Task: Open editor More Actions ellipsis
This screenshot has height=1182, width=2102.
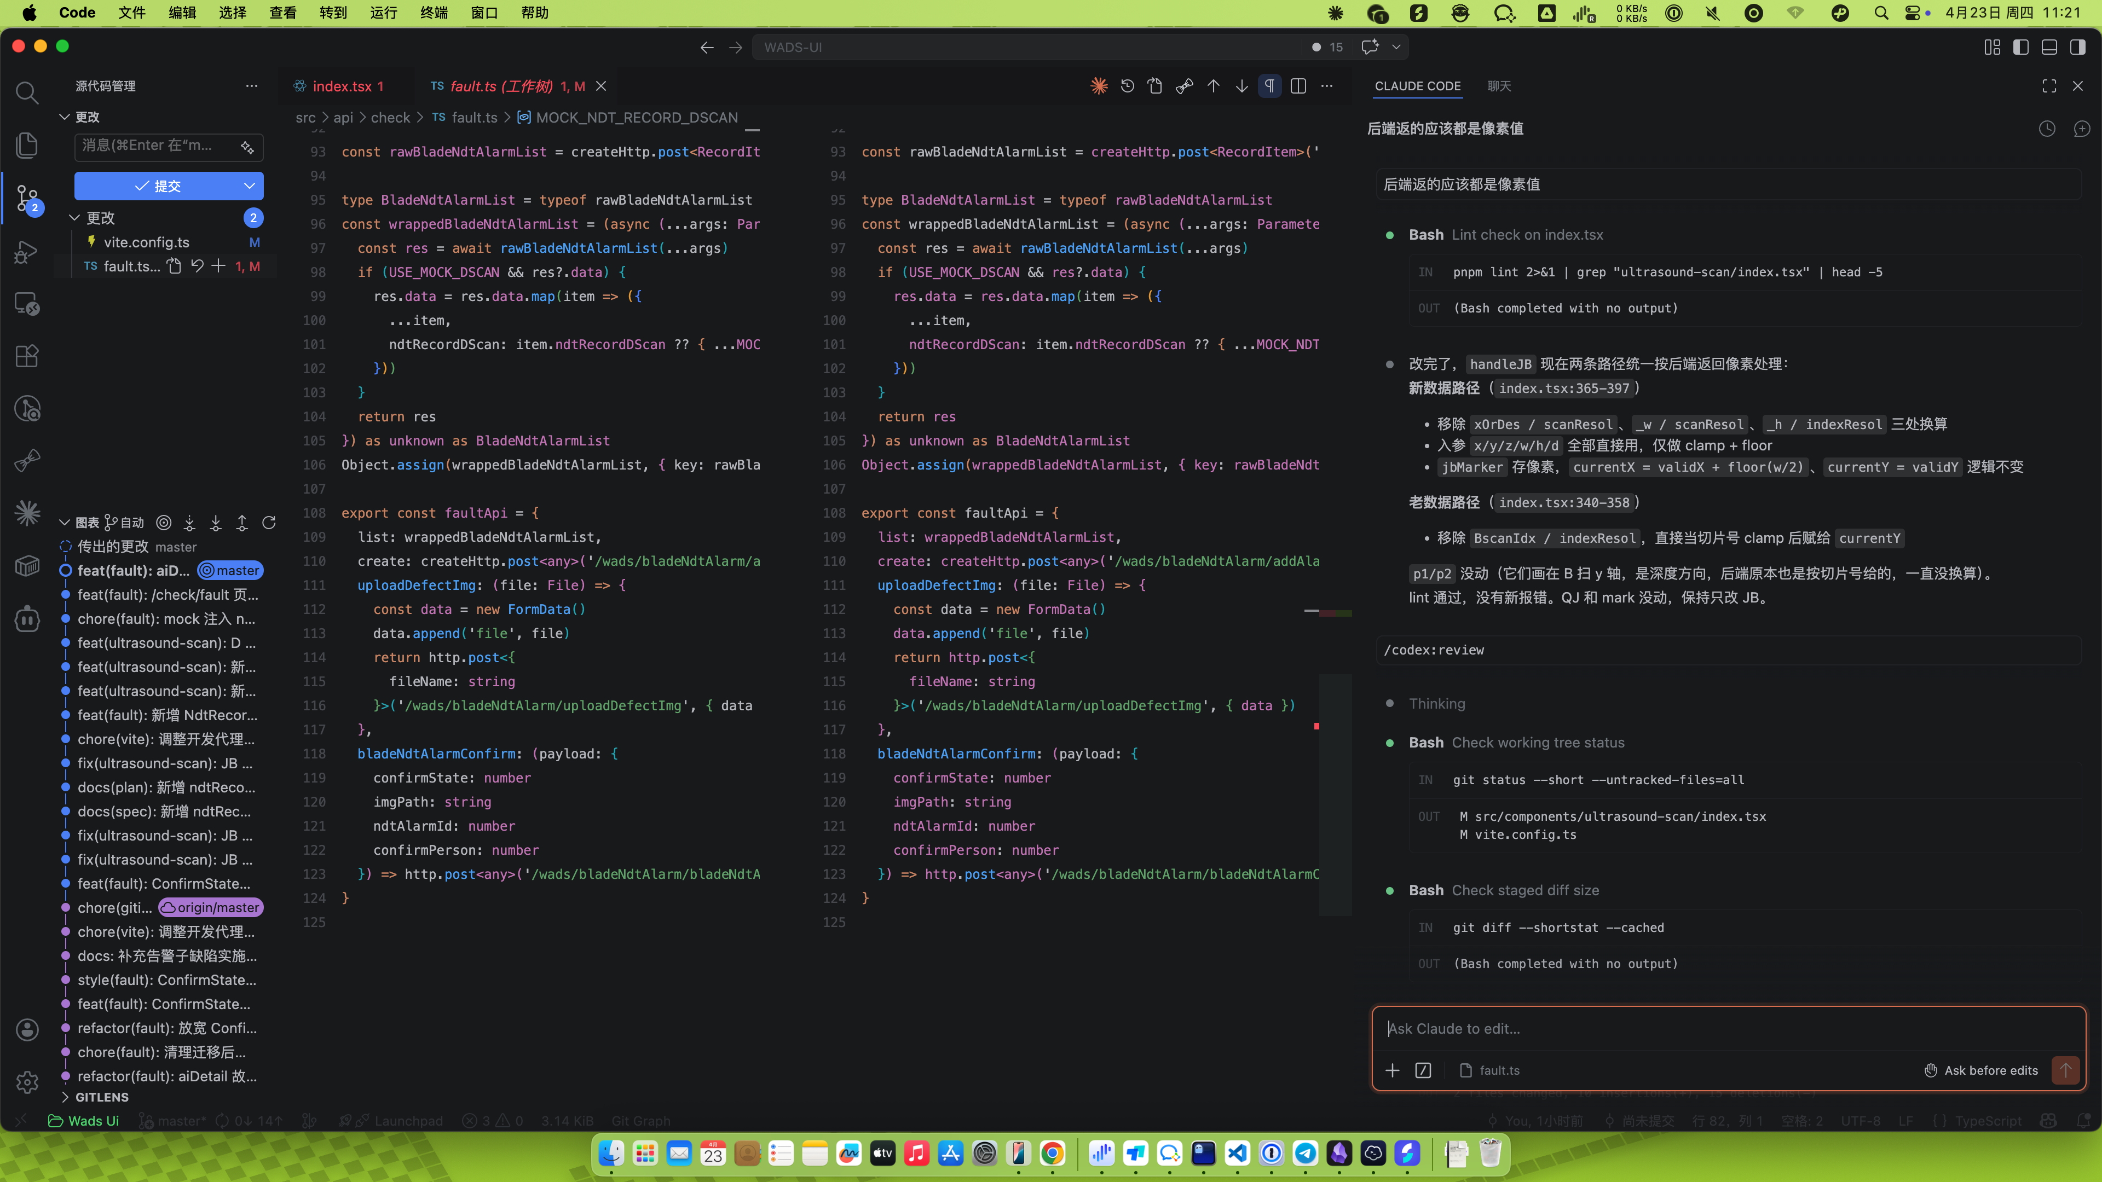Action: click(x=1327, y=86)
